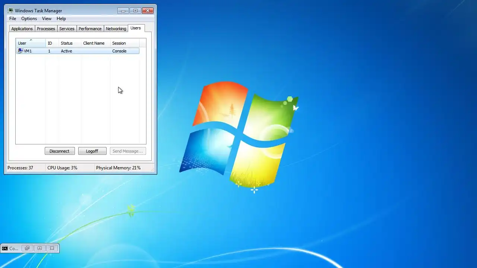Viewport: 477px width, 268px height.
Task: Switch to the Applications tab
Action: [22, 29]
